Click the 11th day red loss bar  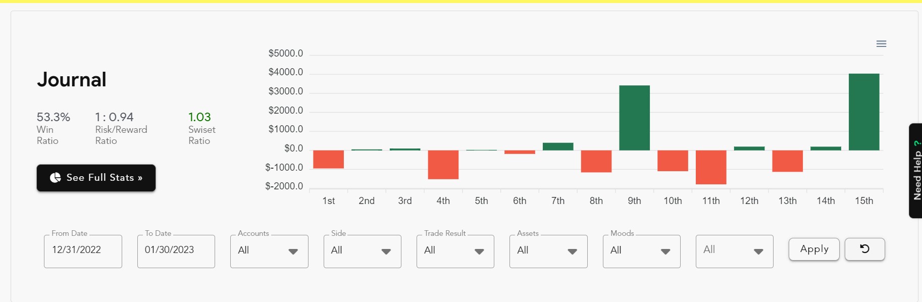pyautogui.click(x=711, y=167)
